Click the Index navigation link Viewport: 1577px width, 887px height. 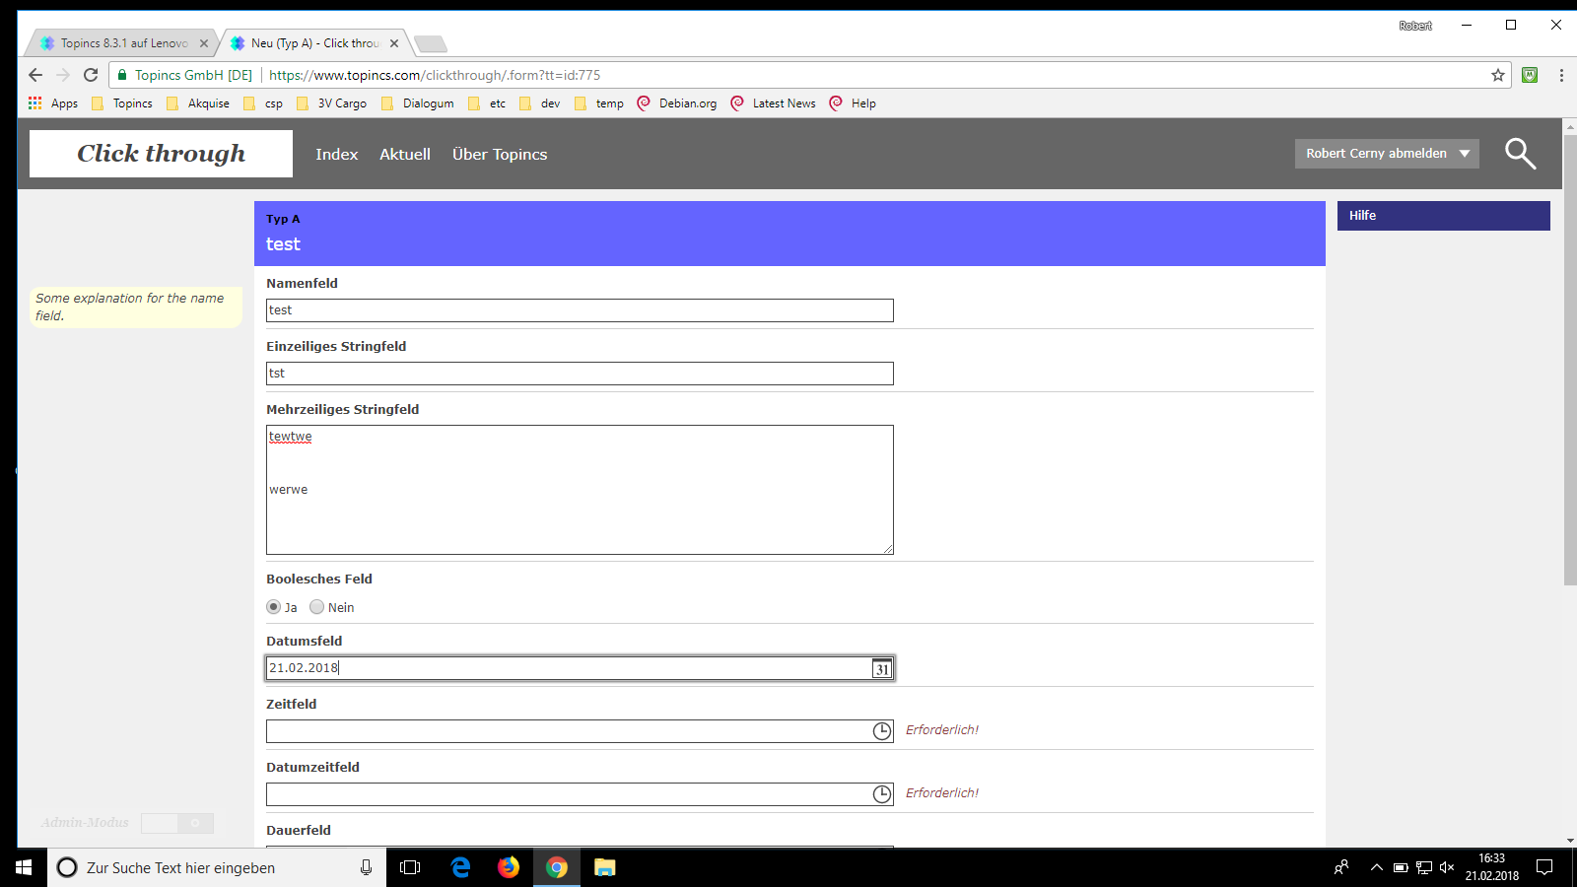click(336, 155)
